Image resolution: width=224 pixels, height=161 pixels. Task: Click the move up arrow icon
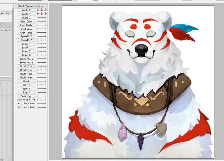click(x=1, y=24)
